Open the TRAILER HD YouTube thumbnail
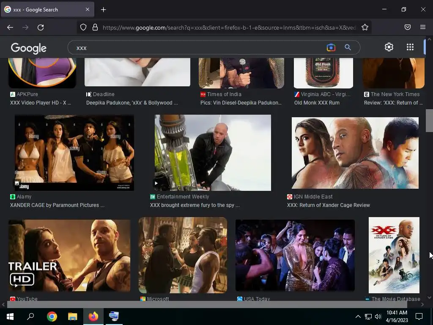This screenshot has width=433, height=325. [69, 256]
